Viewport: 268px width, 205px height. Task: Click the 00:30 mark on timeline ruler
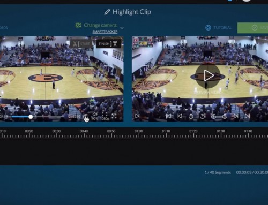pos(56,131)
